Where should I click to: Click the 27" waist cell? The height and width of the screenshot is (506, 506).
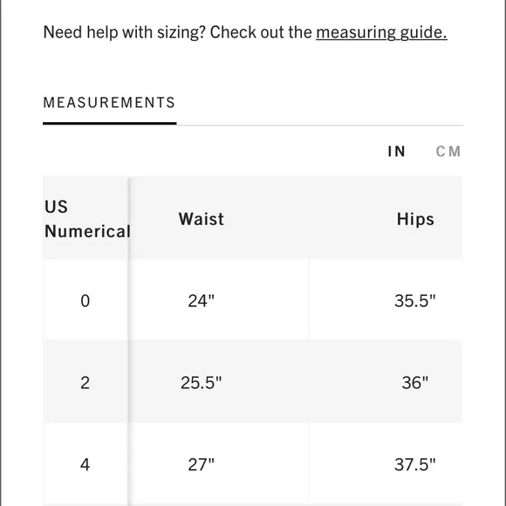[202, 465]
